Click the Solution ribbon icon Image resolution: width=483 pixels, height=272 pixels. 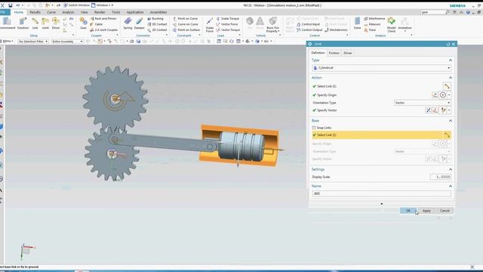23,23
